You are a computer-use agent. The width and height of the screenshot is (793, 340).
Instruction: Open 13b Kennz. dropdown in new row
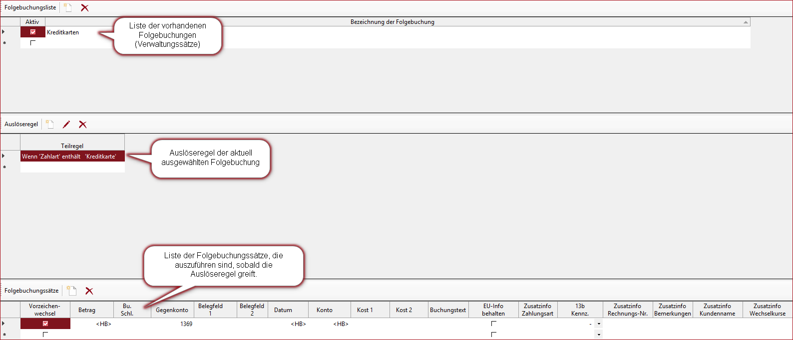click(x=599, y=335)
